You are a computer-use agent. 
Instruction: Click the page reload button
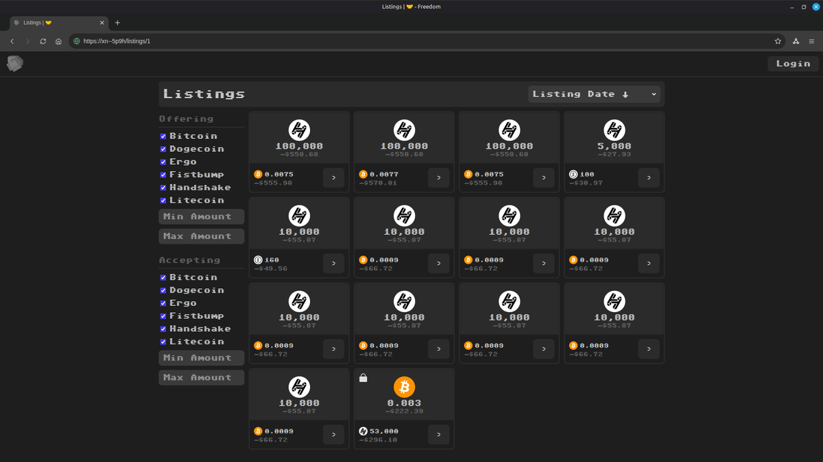coord(43,41)
